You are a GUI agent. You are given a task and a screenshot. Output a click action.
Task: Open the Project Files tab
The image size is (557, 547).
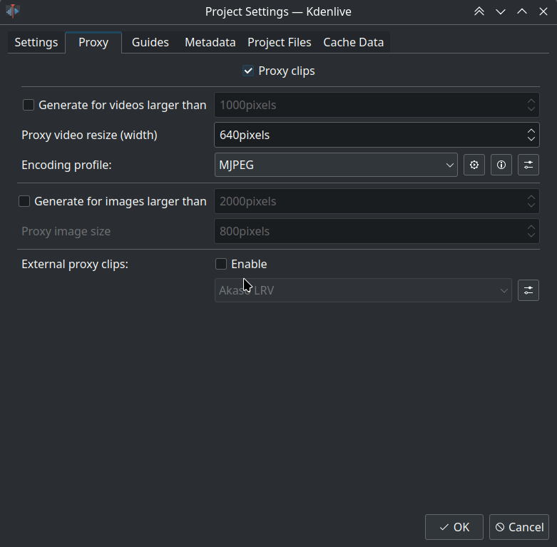click(279, 42)
